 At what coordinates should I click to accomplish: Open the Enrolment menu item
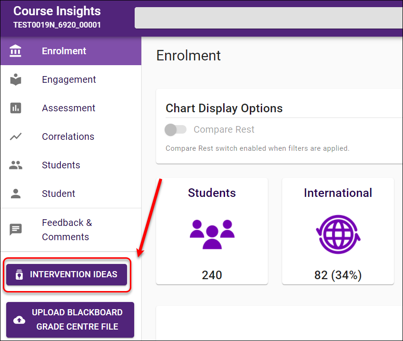[64, 51]
